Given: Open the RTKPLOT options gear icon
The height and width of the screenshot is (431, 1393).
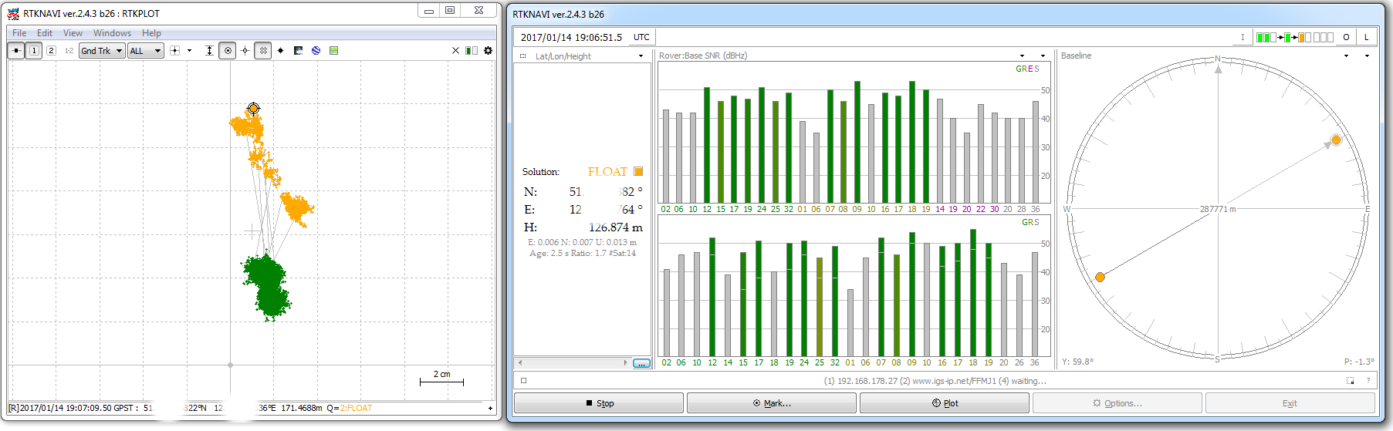Looking at the screenshot, I should (488, 51).
